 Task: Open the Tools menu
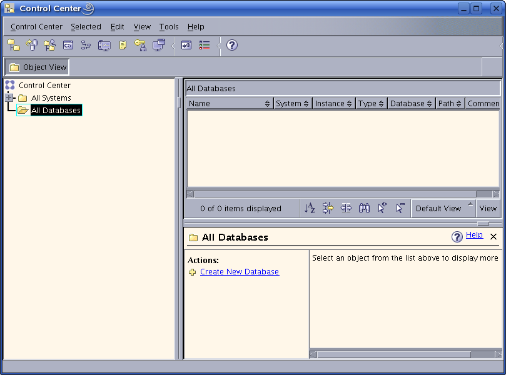tap(169, 27)
